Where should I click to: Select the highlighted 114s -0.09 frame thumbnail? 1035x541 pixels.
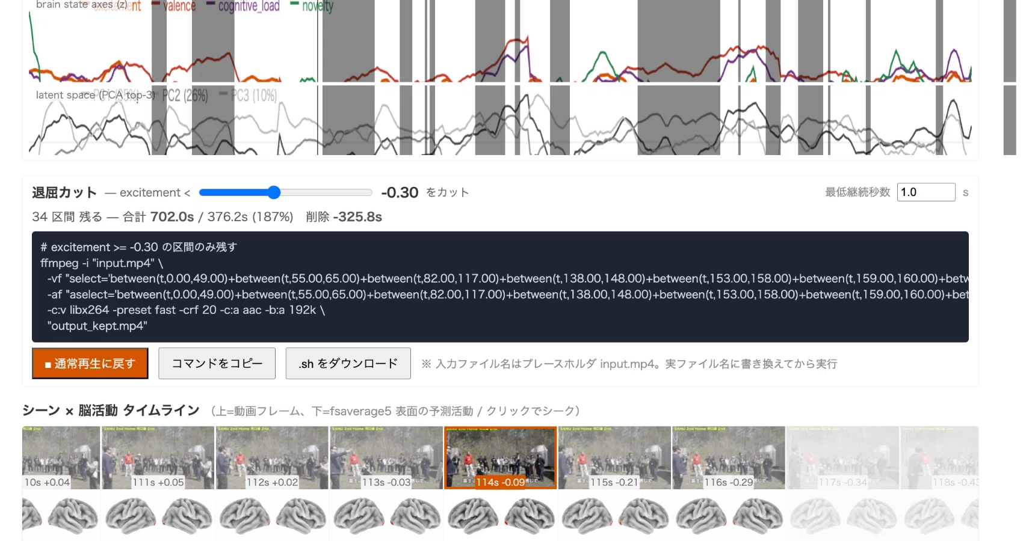501,457
